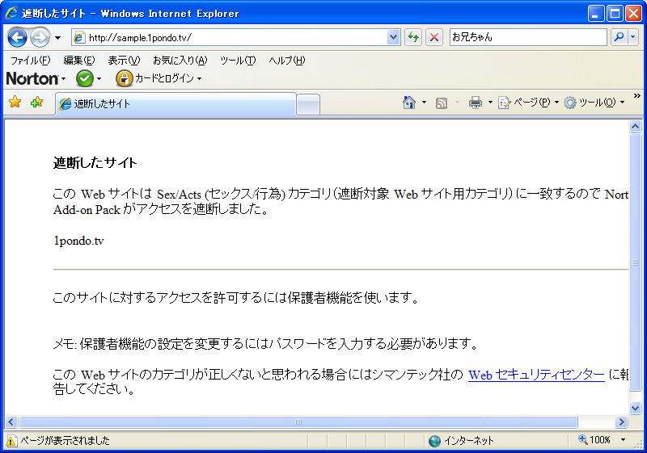Click the Add to Favorites icon
Screen dimensions: 647x453
point(36,102)
